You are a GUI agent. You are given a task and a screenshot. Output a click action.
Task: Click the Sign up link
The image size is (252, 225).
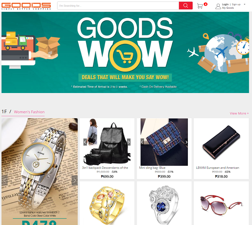236,4
